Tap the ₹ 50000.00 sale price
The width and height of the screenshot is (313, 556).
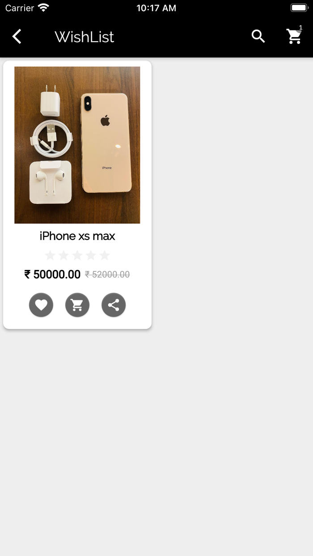[52, 274]
